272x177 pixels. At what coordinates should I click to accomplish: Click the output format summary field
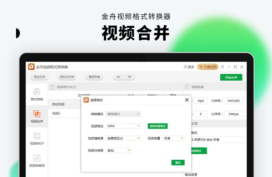pos(218,140)
